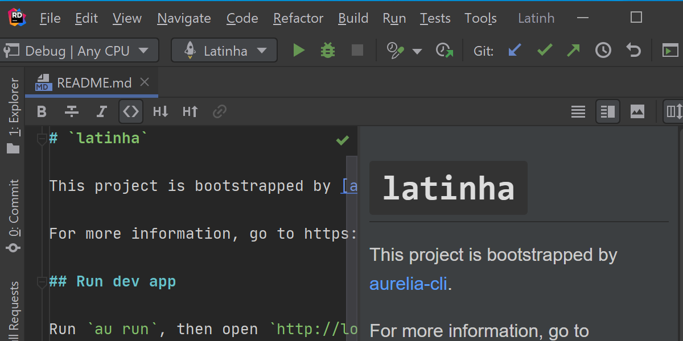Click the green Run button

(x=299, y=51)
